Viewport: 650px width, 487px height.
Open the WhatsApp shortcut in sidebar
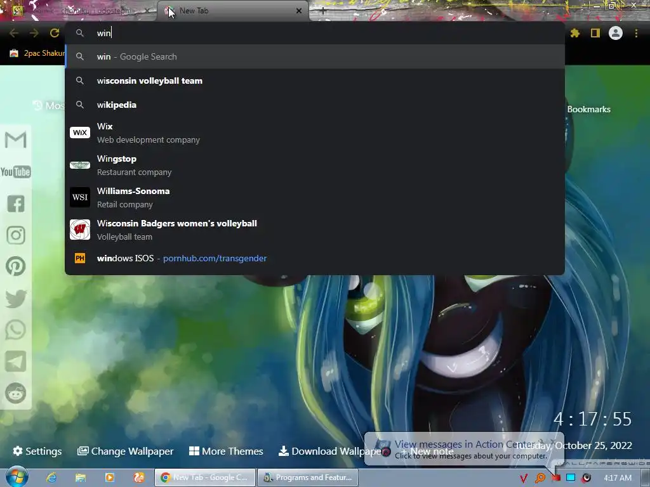point(16,330)
